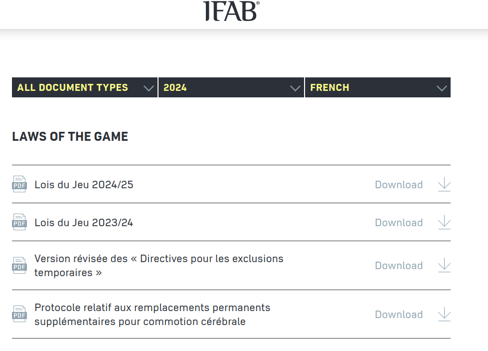Viewport: 488px width, 351px height.
Task: Click Download for the commotion cérébrale protocol
Action: tap(399, 315)
